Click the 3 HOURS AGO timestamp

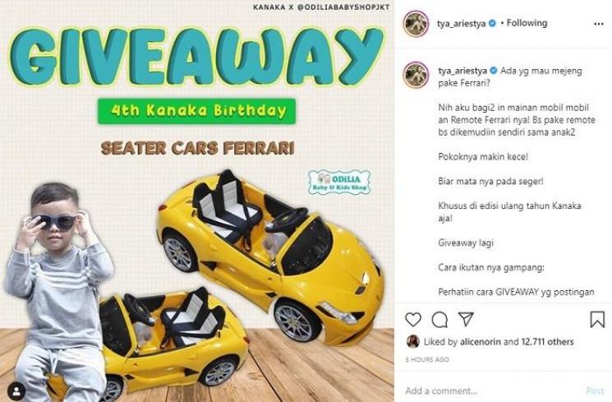tap(427, 359)
